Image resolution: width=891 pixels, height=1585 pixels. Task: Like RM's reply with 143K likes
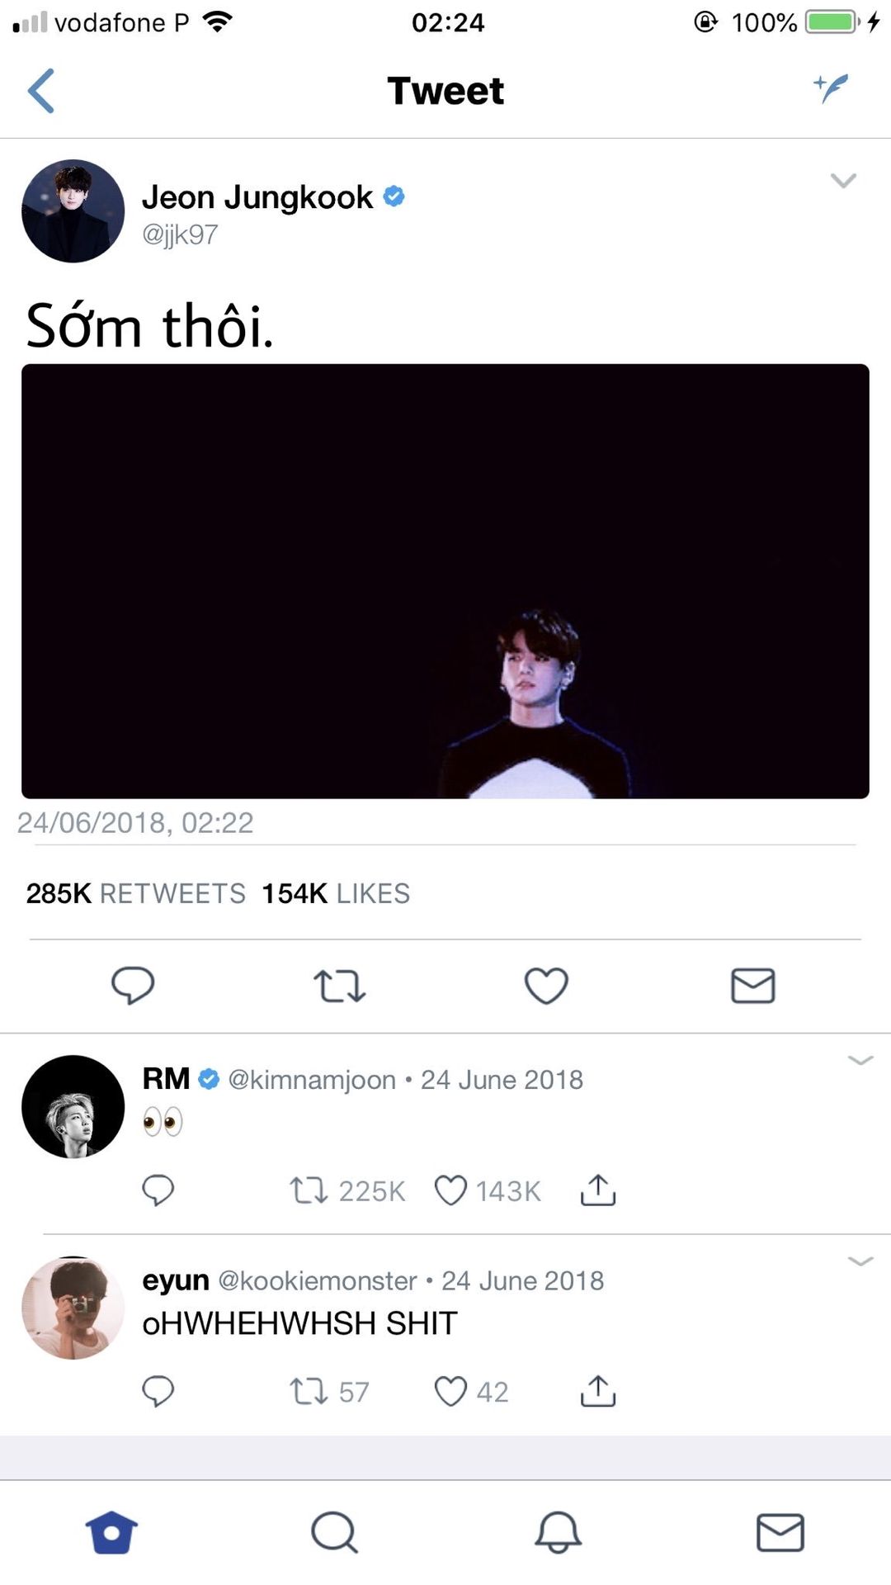click(450, 1190)
